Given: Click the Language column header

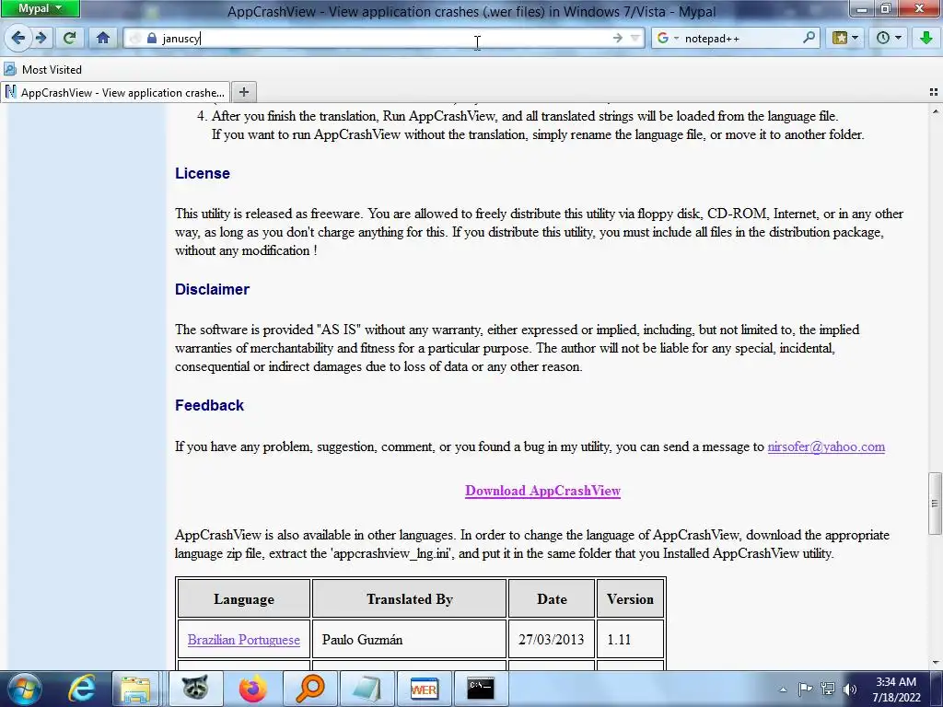Looking at the screenshot, I should (243, 598).
